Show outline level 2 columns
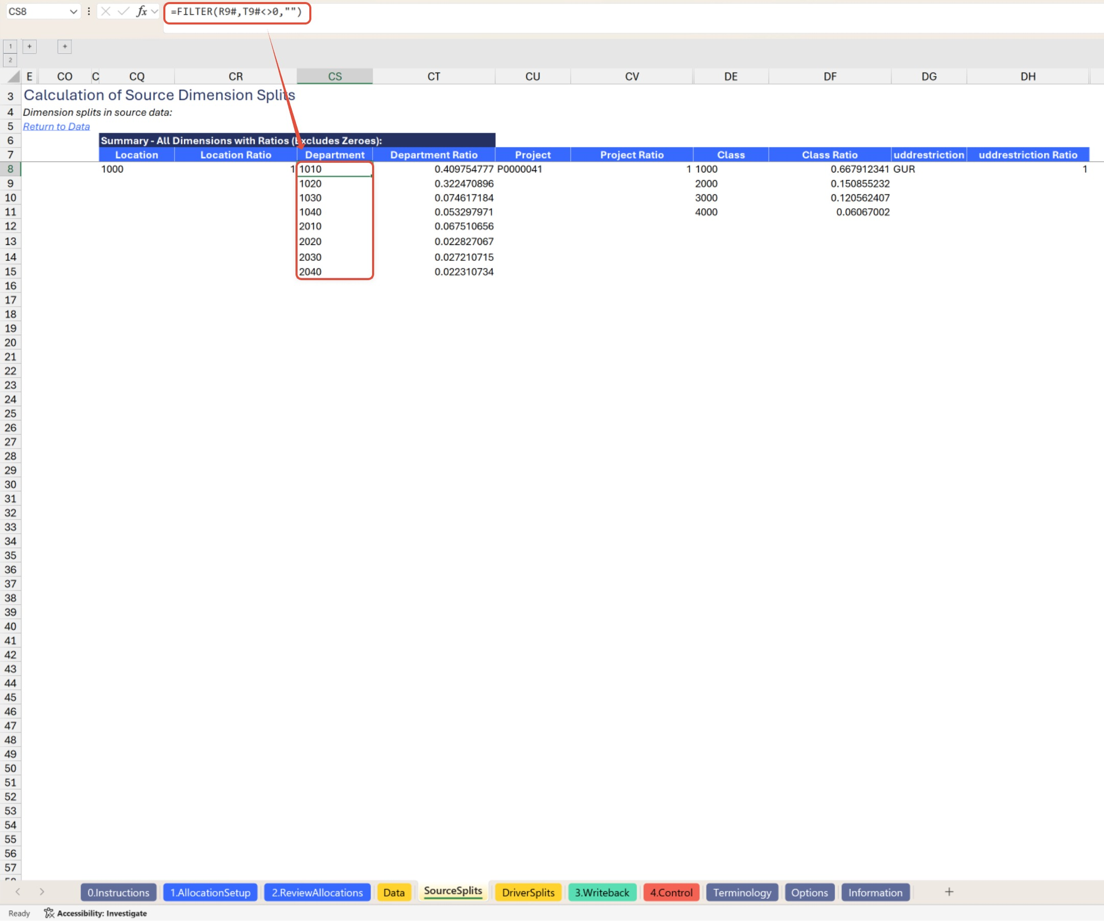1104x921 pixels. pos(10,60)
